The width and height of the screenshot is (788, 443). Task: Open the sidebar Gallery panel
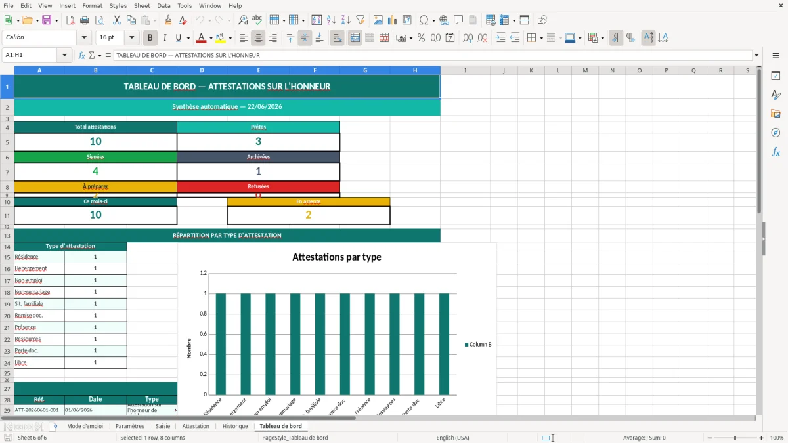pos(776,114)
